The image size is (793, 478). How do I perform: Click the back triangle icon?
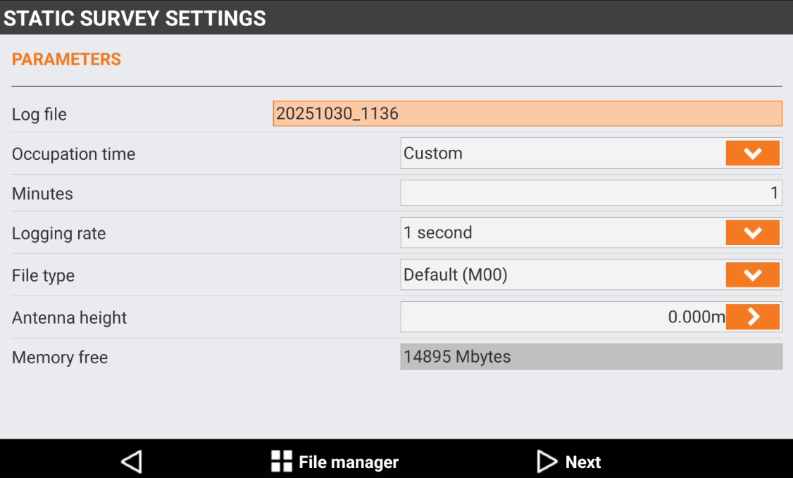(132, 462)
